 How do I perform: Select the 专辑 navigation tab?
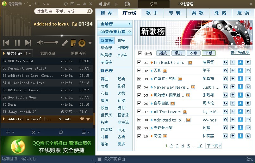pos(175,13)
